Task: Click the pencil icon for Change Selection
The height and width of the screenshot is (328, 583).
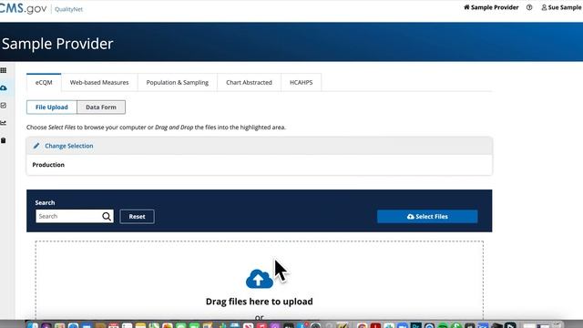Action: click(x=36, y=146)
